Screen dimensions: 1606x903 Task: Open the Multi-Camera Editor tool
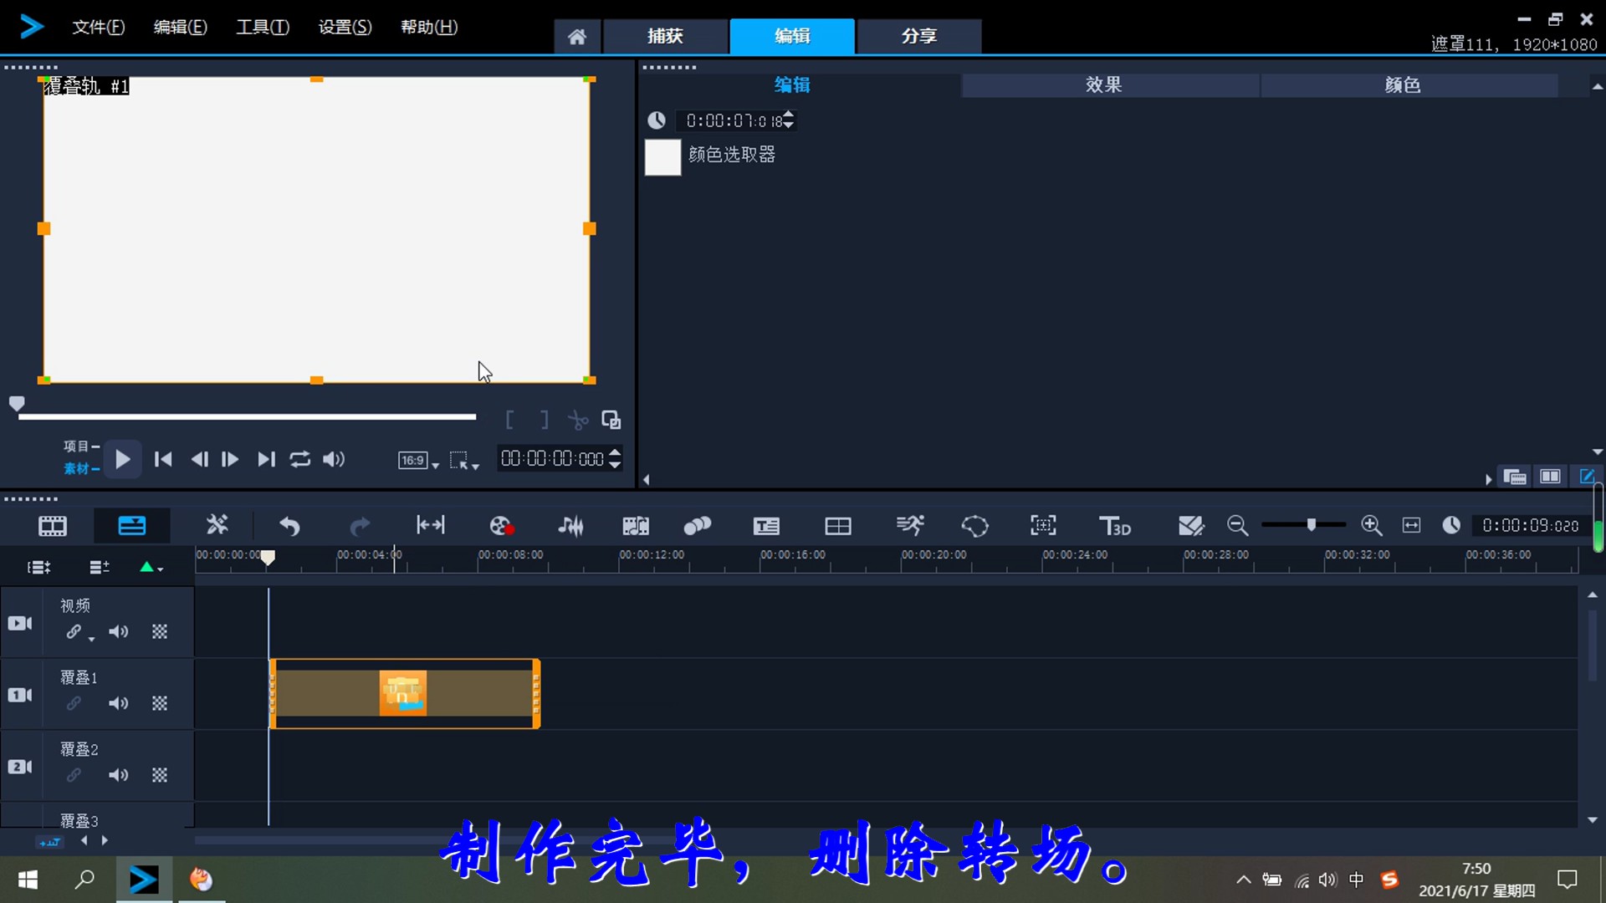[837, 526]
